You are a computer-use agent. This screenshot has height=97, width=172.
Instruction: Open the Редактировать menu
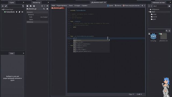[x=62, y=5]
